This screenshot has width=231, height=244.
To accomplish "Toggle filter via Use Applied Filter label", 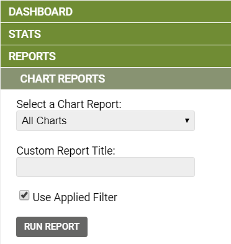I will point(75,197).
